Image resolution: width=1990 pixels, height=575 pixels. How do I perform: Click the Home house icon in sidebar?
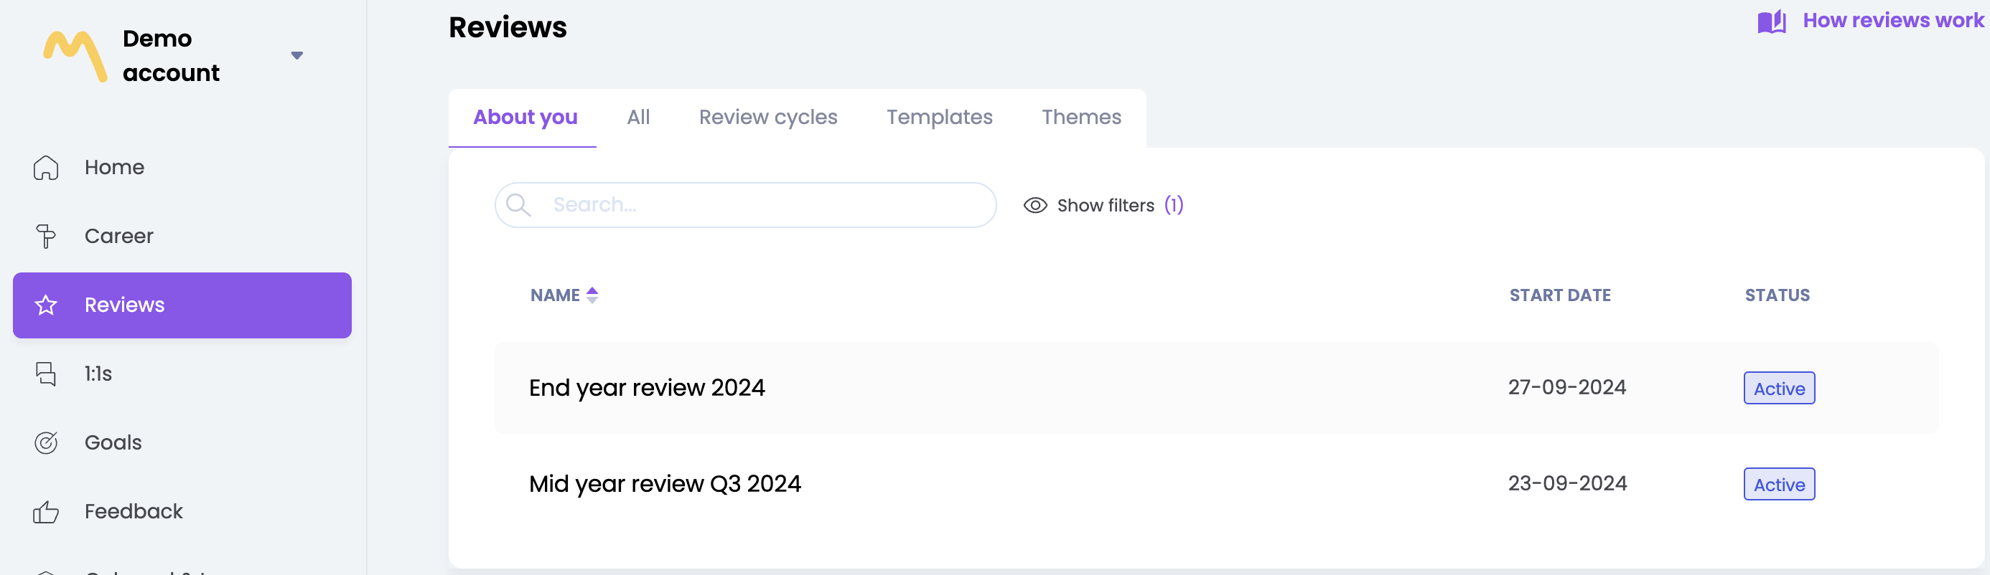(45, 168)
